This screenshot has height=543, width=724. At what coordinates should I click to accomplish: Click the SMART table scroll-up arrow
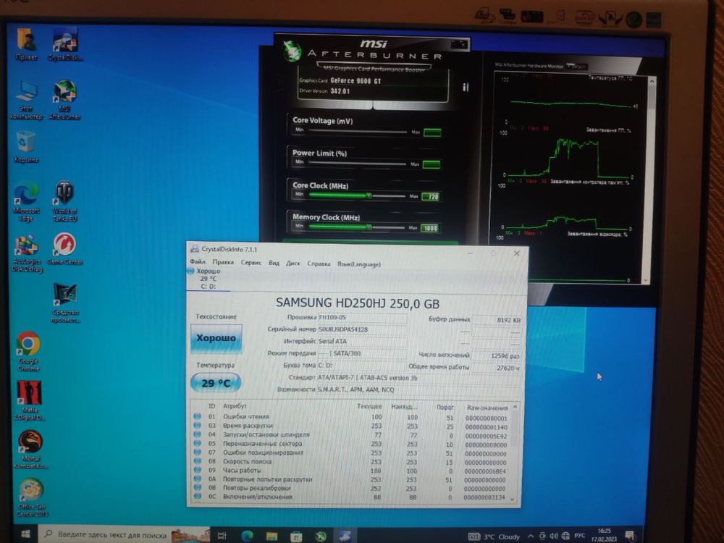pyautogui.click(x=515, y=407)
